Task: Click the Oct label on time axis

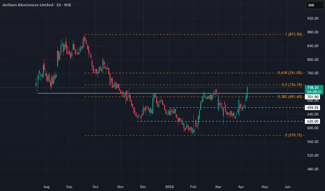Action: [x=95, y=187]
